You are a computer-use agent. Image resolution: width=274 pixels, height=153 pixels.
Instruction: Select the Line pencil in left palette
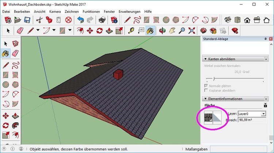[x=6, y=65]
